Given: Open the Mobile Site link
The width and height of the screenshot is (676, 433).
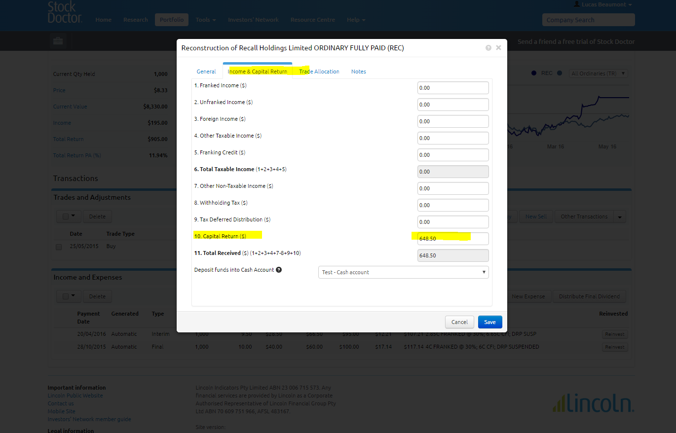Looking at the screenshot, I should pyautogui.click(x=62, y=411).
